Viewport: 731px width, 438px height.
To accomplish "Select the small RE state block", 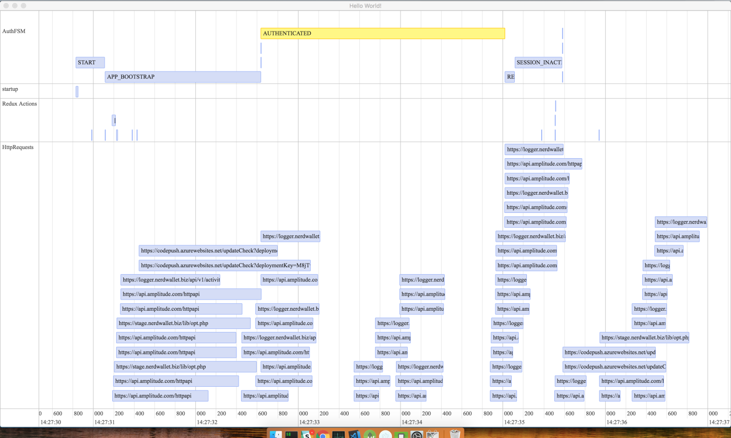I will (x=510, y=77).
